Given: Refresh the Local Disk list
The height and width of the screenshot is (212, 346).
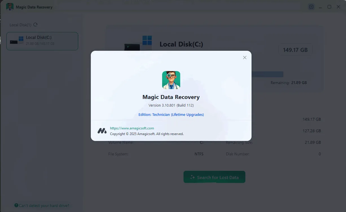Looking at the screenshot, I should coord(36,25).
